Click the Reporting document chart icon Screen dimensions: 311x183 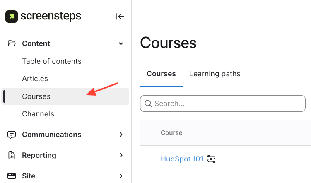(x=12, y=155)
